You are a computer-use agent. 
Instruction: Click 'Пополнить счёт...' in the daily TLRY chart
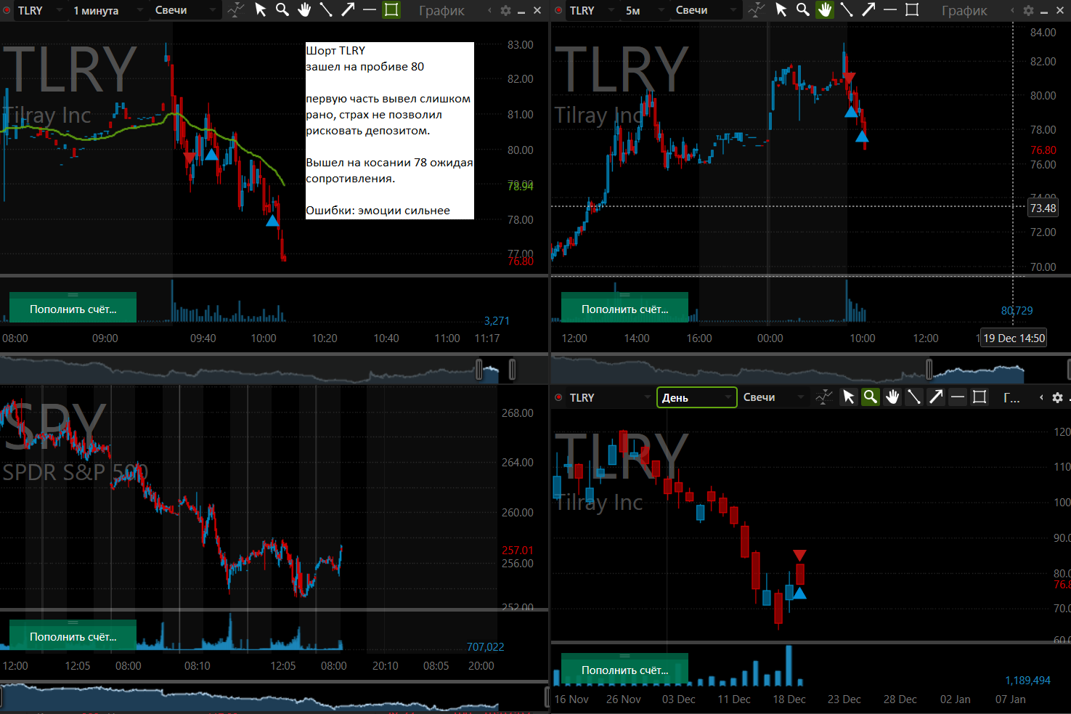(x=624, y=670)
